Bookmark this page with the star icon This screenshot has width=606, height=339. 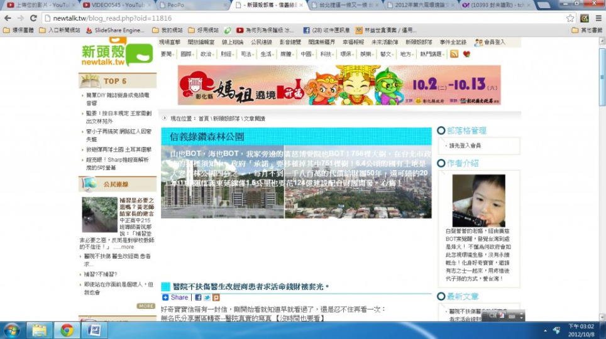(570, 18)
